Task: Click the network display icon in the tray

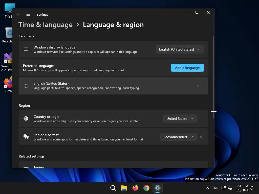Action: [223, 188]
